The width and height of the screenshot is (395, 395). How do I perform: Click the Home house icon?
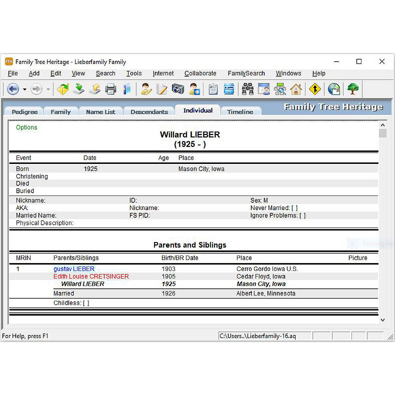click(296, 89)
